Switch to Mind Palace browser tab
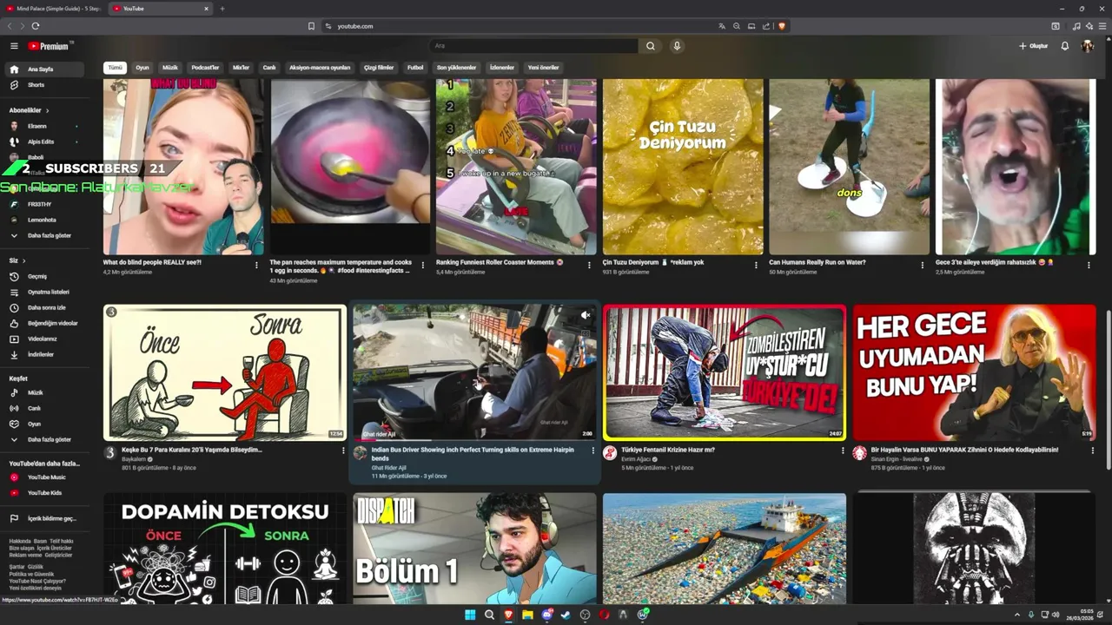 (54, 9)
